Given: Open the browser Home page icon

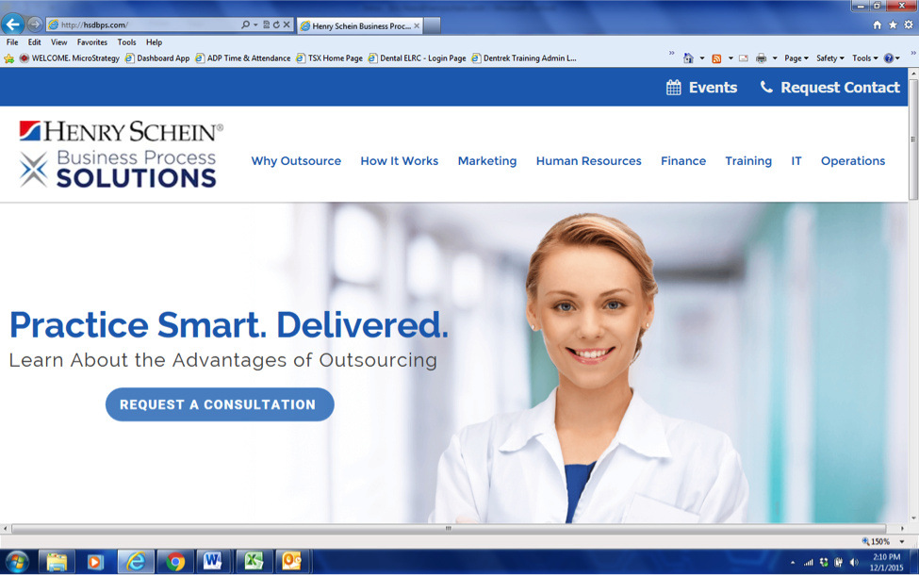Looking at the screenshot, I should (688, 57).
